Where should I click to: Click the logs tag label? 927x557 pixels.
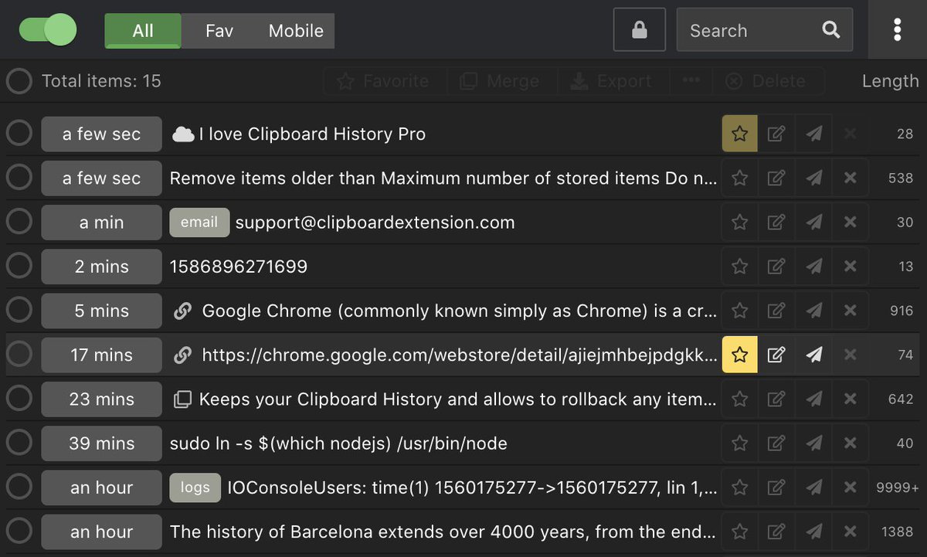195,487
